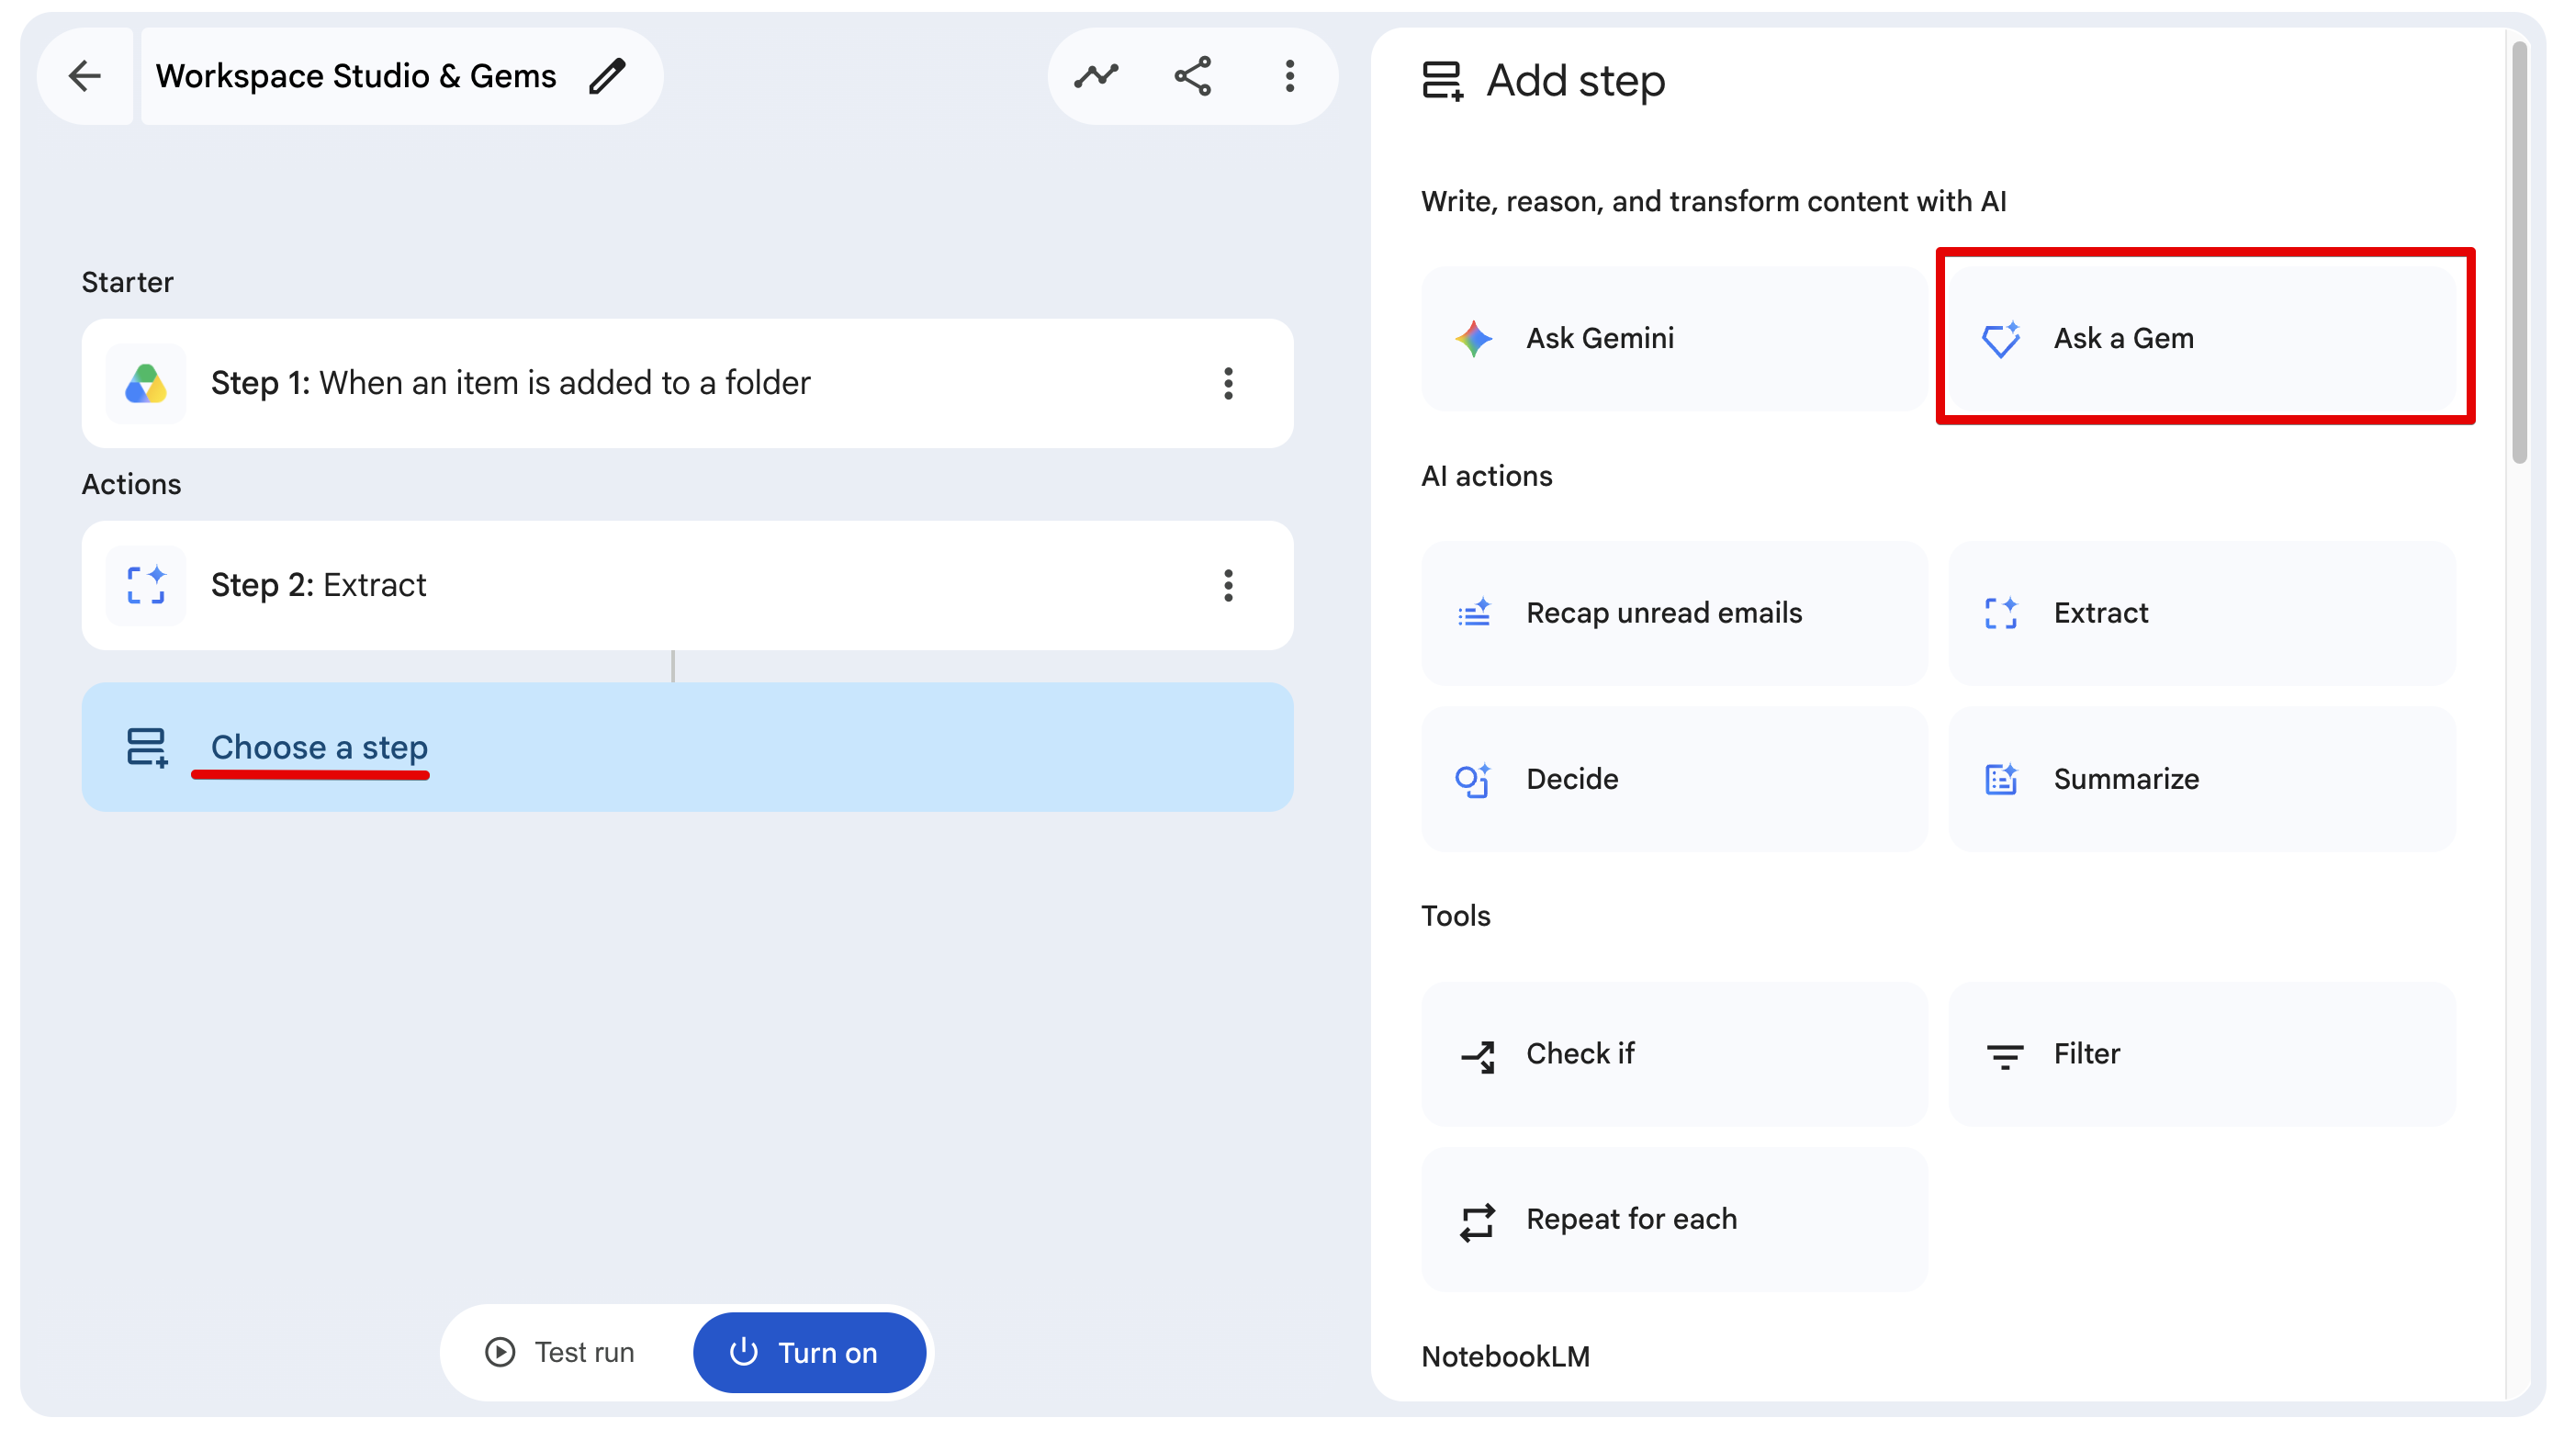Open Step 2 Extract three-dot menu
Image resolution: width=2564 pixels, height=1440 pixels.
(x=1228, y=585)
